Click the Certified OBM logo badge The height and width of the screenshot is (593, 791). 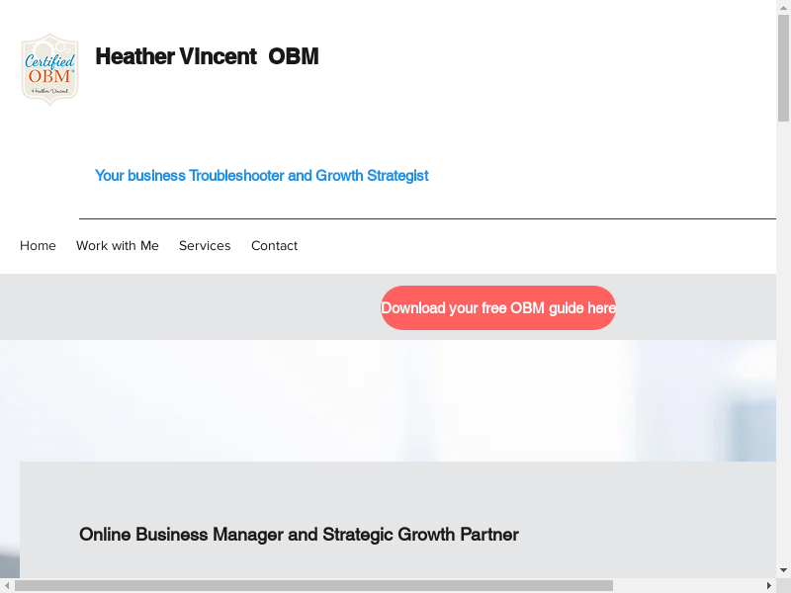pyautogui.click(x=49, y=68)
